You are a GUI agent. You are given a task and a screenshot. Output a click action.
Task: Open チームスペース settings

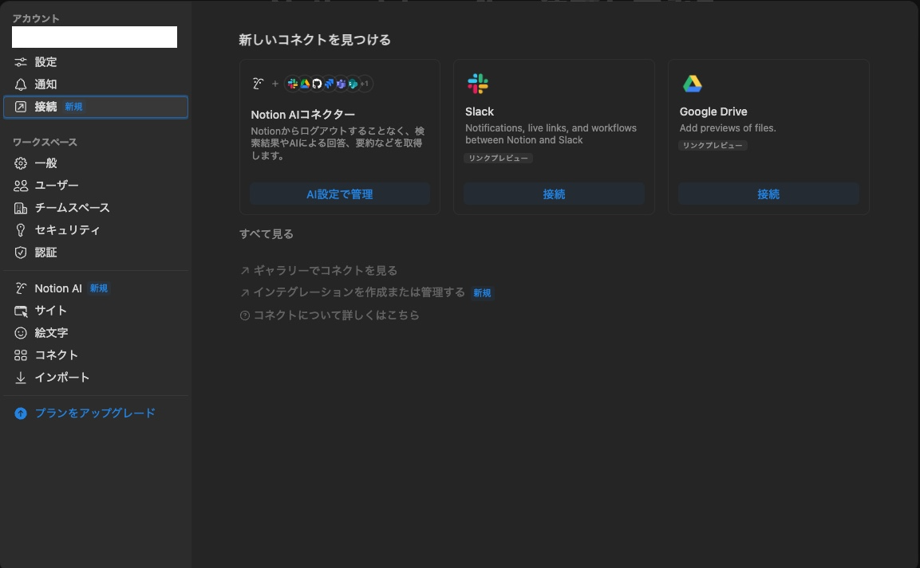coord(96,208)
